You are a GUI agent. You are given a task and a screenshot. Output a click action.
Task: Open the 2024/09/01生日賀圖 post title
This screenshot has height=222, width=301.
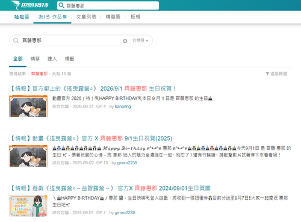[110, 188]
